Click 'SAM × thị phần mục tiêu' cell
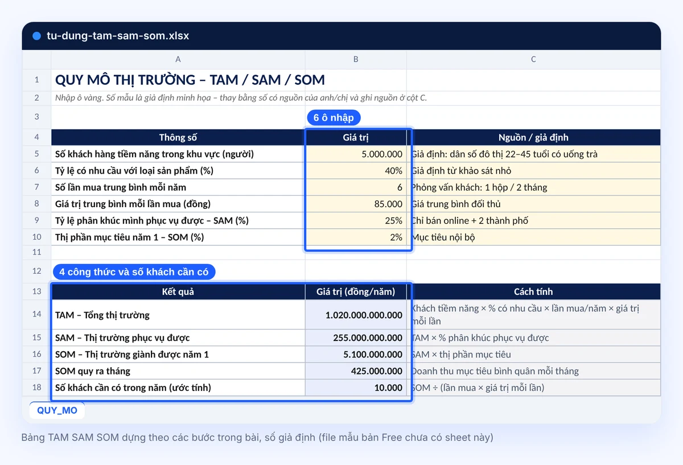 coord(533,354)
